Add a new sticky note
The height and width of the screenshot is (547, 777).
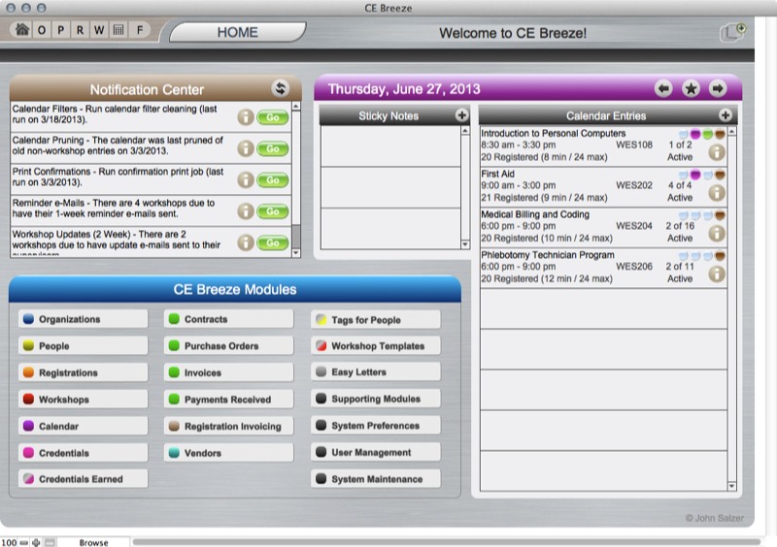tap(461, 115)
